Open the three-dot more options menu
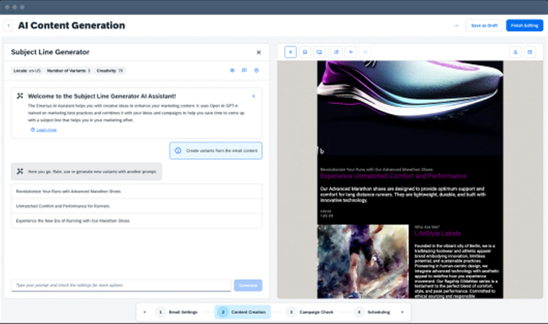548x324 pixels. (456, 25)
